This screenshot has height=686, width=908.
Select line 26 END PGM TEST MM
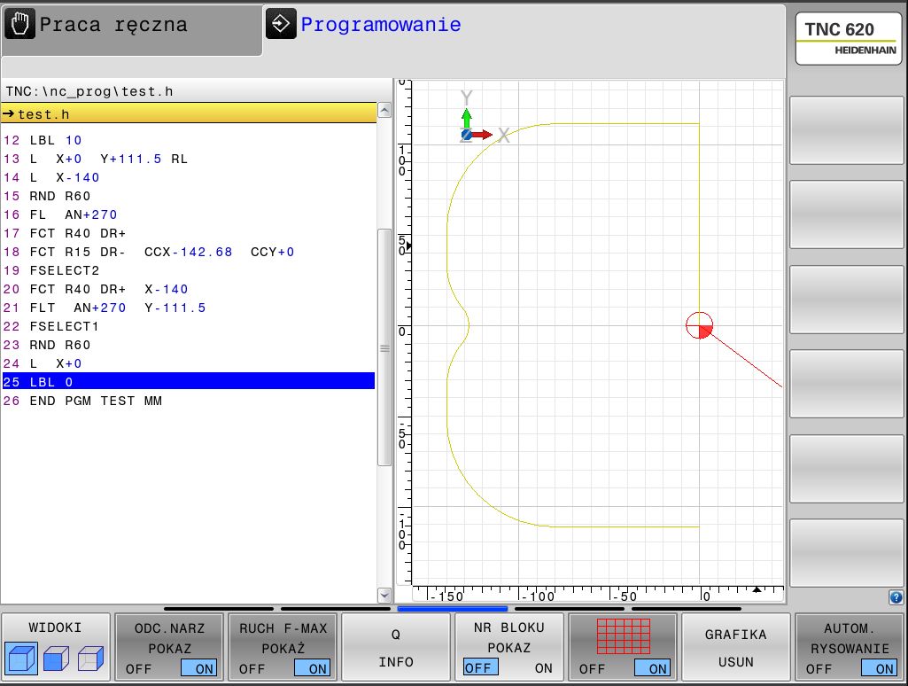189,401
